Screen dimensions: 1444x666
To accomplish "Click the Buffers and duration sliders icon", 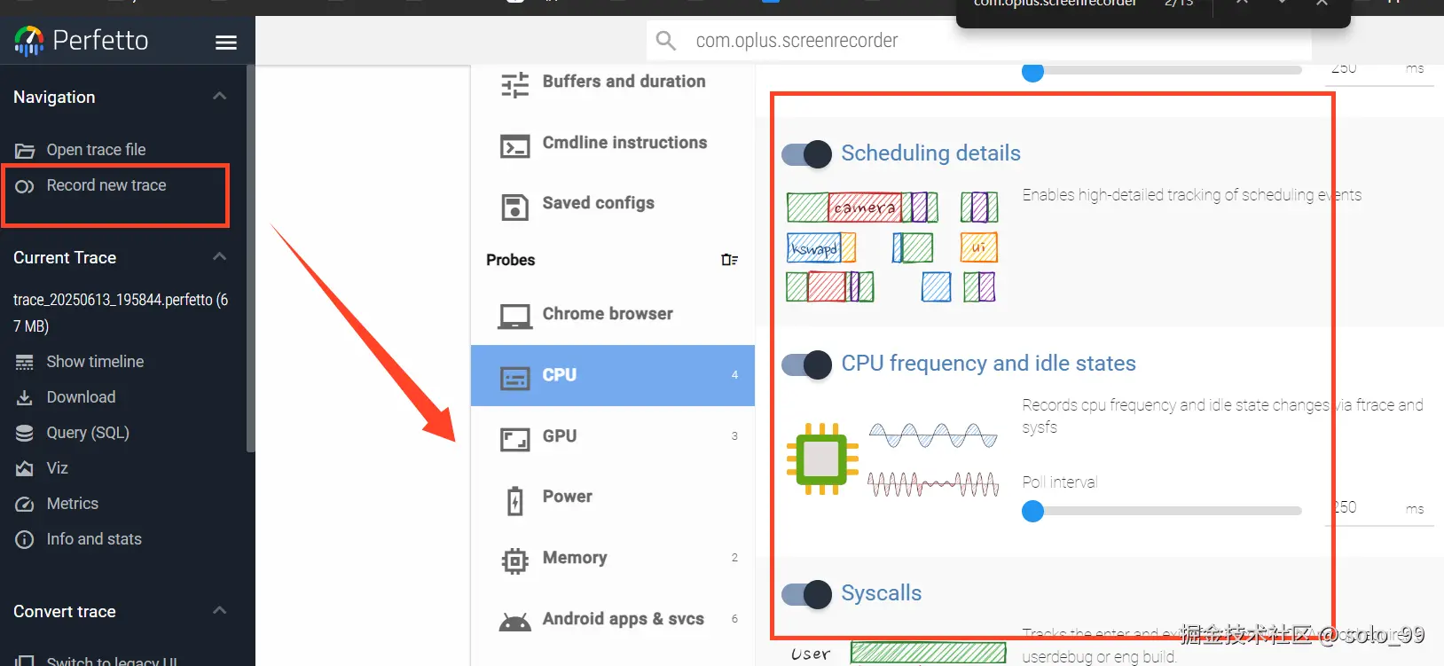I will point(514,84).
